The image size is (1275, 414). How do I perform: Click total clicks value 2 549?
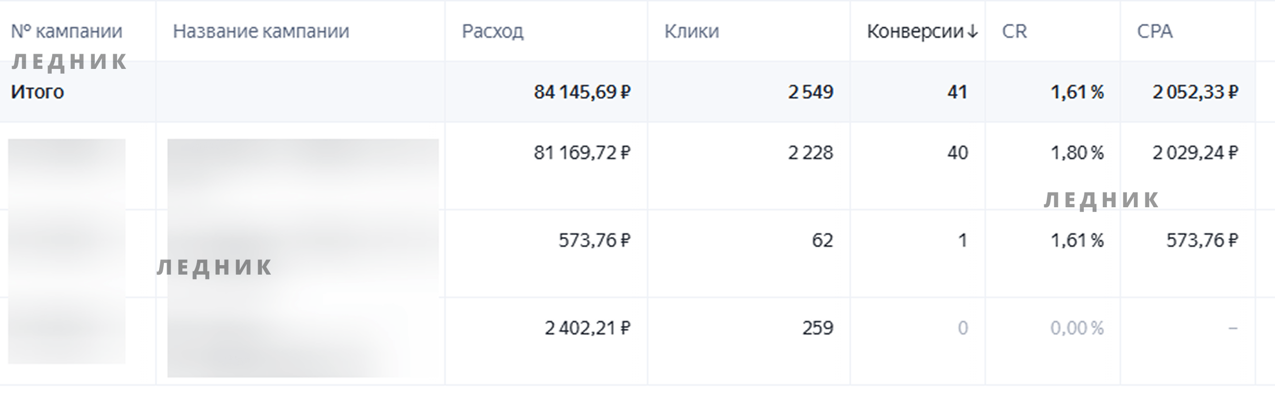pyautogui.click(x=810, y=92)
